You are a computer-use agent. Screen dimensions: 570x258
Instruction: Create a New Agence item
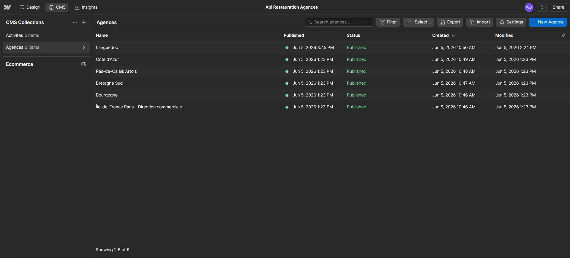click(548, 22)
